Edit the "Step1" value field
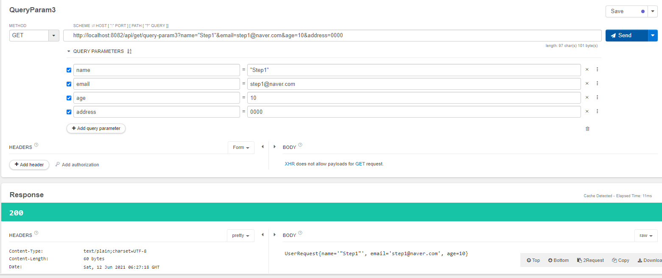Screen dimensions: 662x278 [x=414, y=70]
